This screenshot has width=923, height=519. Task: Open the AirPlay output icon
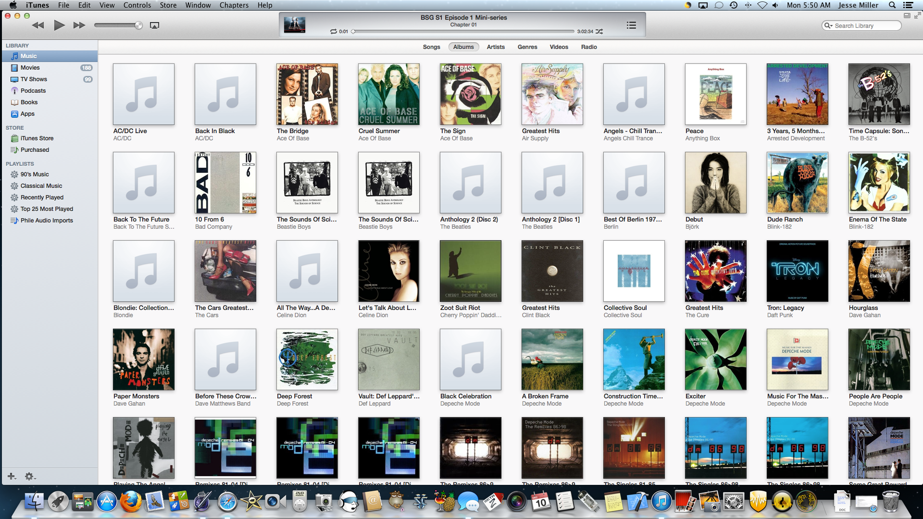pyautogui.click(x=154, y=25)
